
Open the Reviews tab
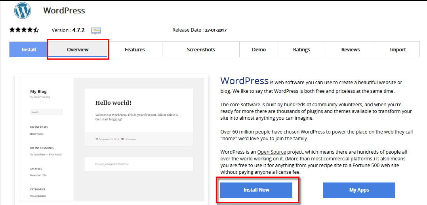(351, 49)
